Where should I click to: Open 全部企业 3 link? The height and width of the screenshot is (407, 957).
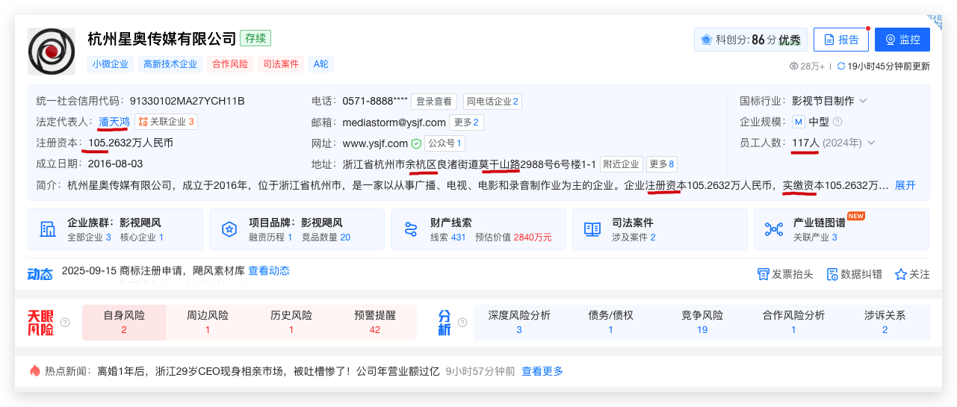coord(89,237)
